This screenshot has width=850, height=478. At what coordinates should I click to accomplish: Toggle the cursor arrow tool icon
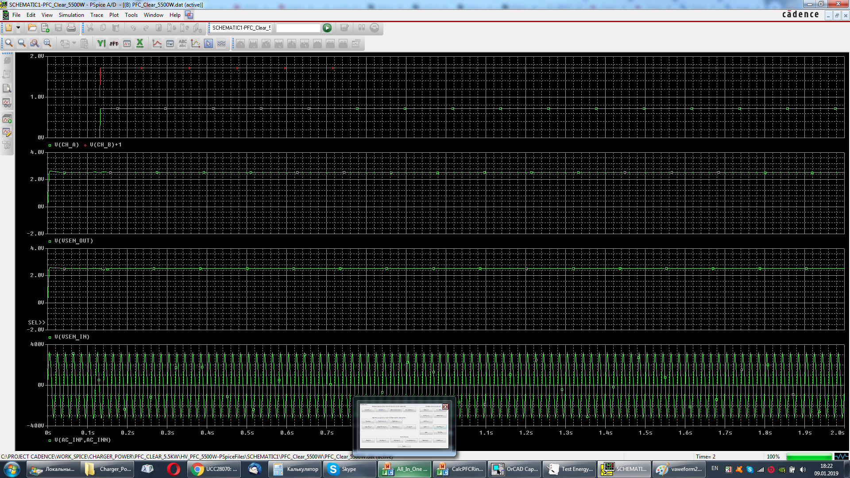click(x=209, y=43)
